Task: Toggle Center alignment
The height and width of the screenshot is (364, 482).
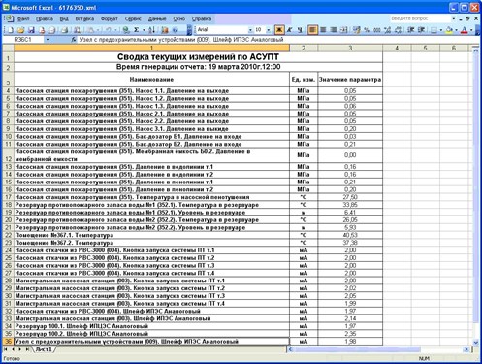Action: [323, 30]
